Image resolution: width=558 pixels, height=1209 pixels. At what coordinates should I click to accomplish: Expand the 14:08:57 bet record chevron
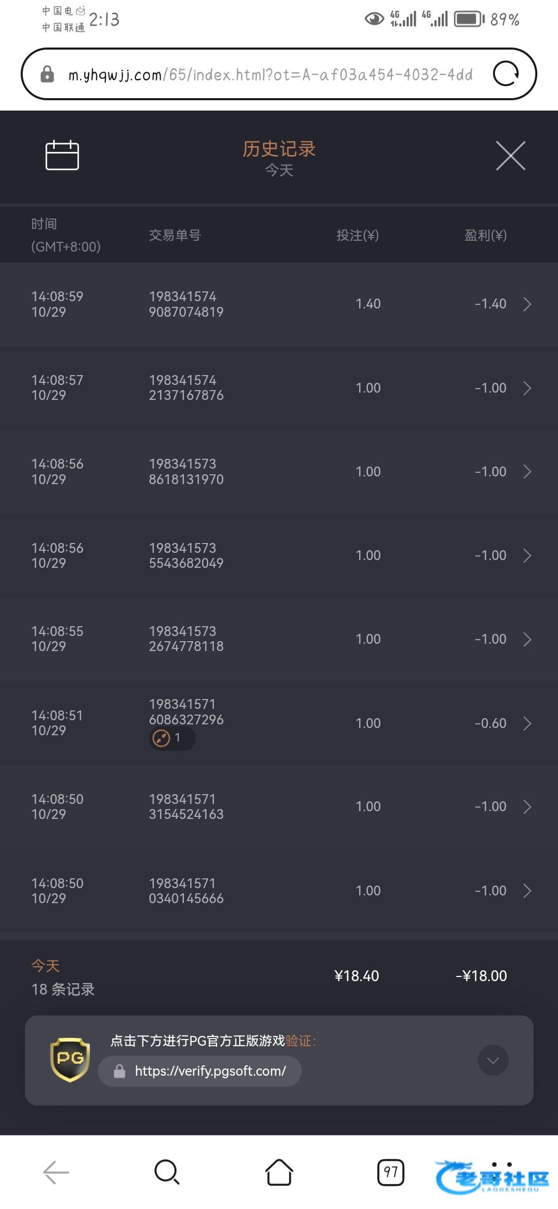(x=527, y=388)
